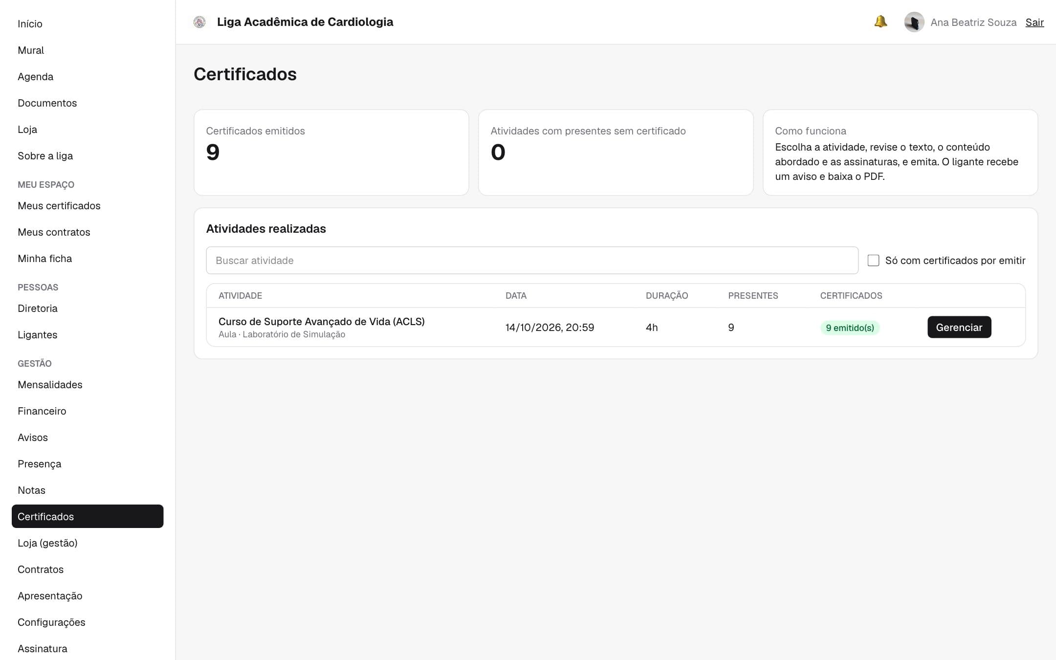The image size is (1056, 660).
Task: Open Início in the sidebar
Action: point(88,23)
